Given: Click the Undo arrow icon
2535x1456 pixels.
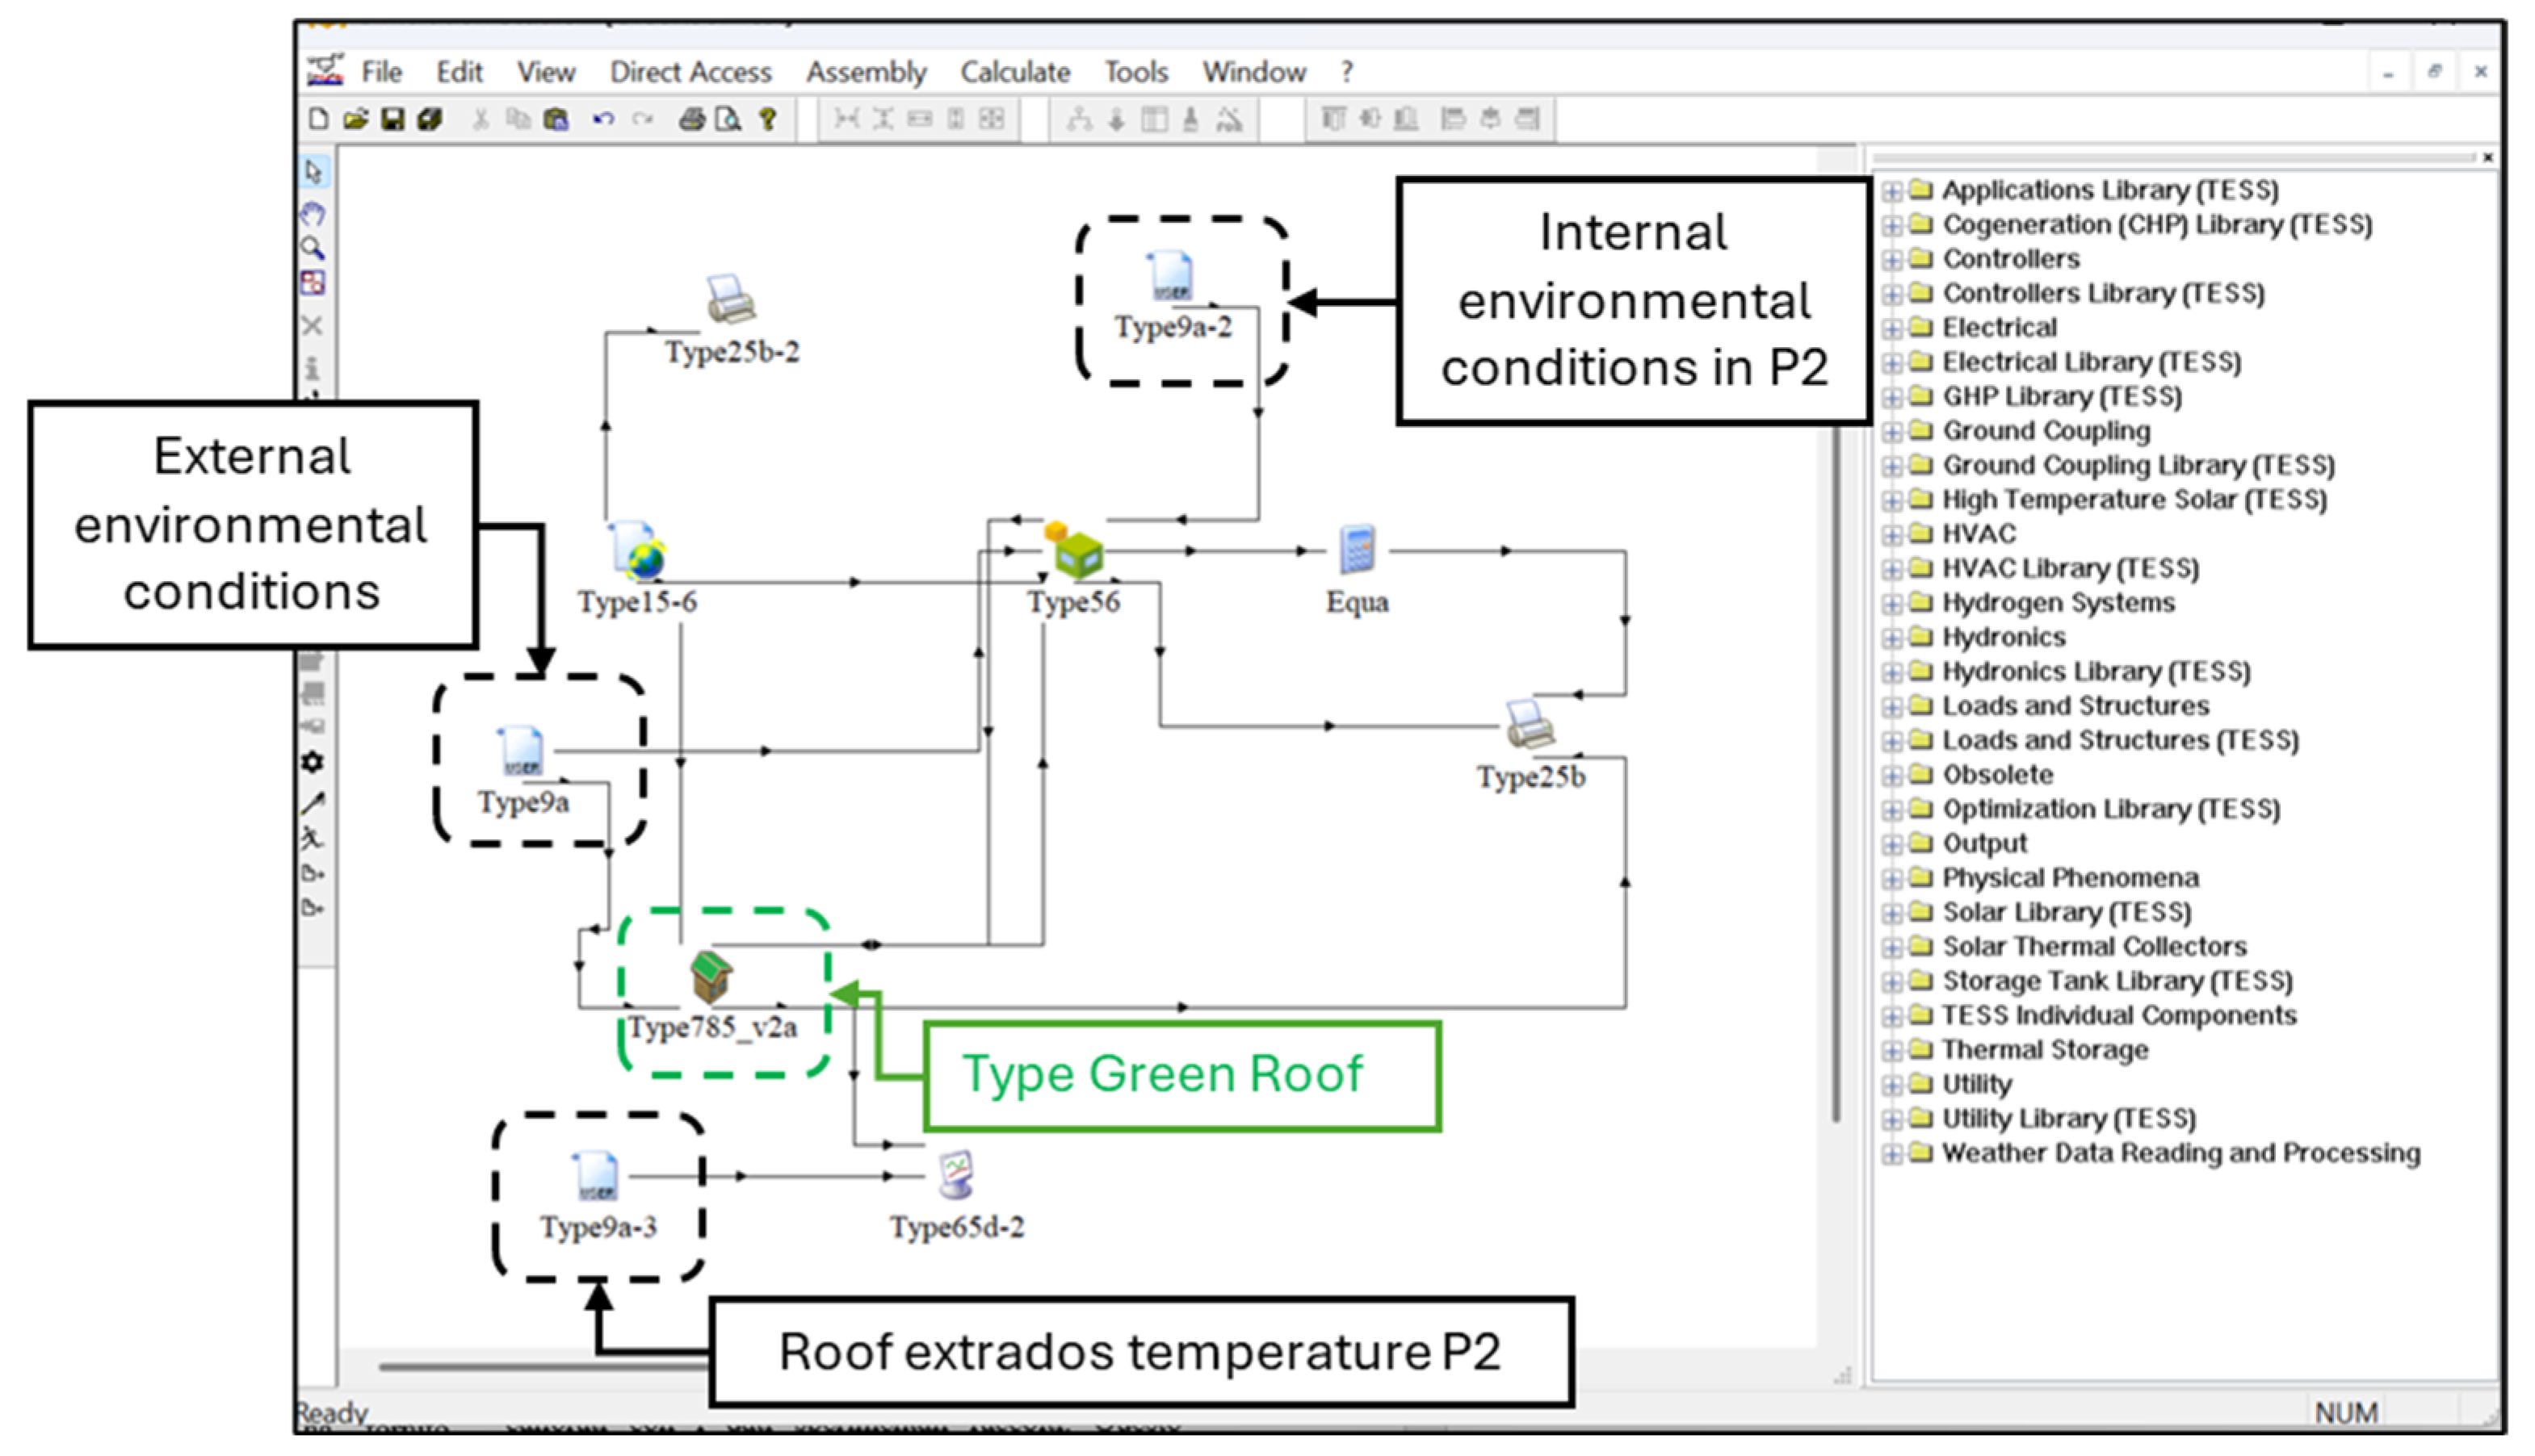Looking at the screenshot, I should pos(602,120).
